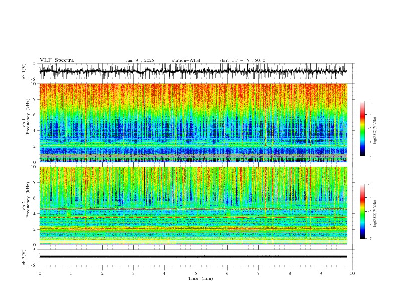Click the "-3" label on ch.2 color bar
The image size is (397, 307).
click(x=370, y=184)
